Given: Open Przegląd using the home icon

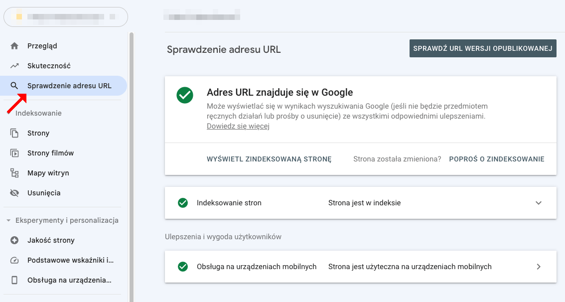Looking at the screenshot, I should (x=14, y=45).
